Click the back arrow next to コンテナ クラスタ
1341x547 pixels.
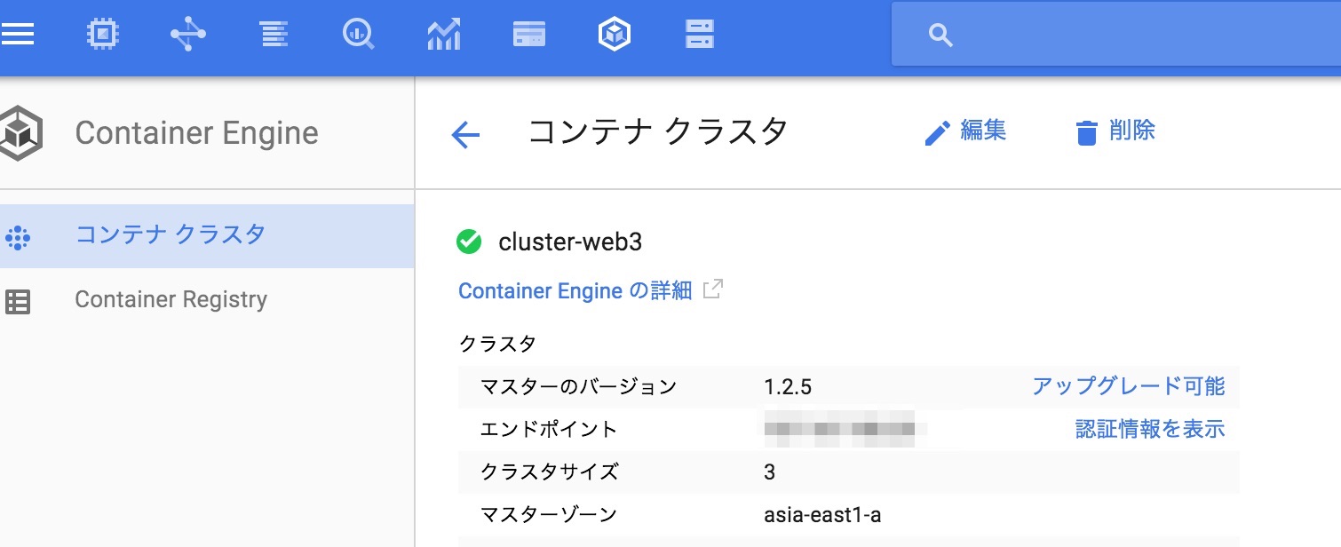point(465,131)
